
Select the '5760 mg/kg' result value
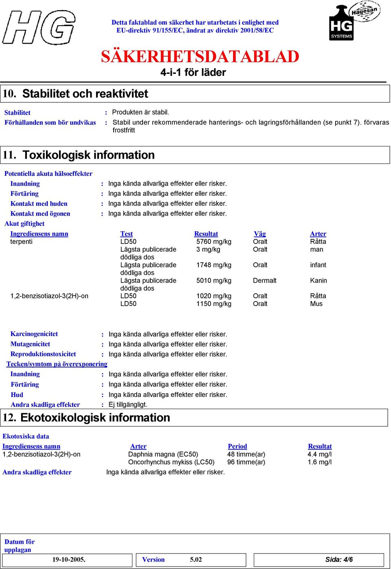coord(214,241)
